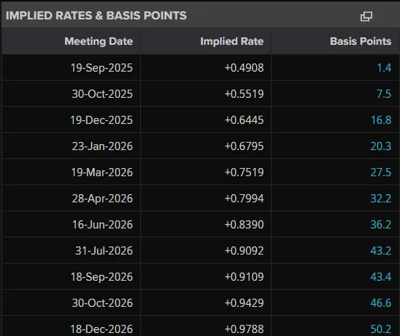Image resolution: width=400 pixels, height=336 pixels.
Task: Click the 50.2 basis points value
Action: pyautogui.click(x=381, y=329)
